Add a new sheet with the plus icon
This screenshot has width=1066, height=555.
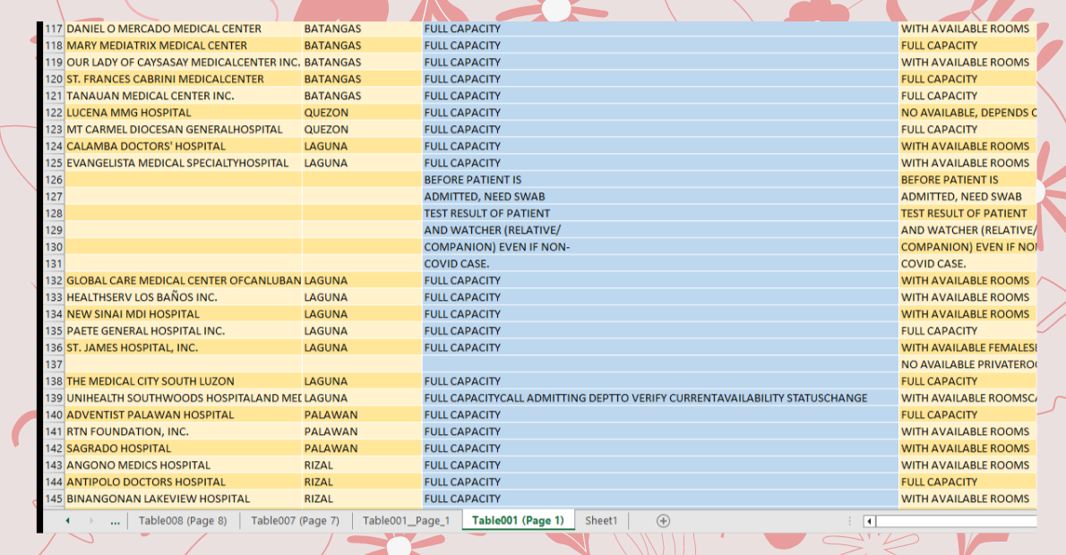pyautogui.click(x=663, y=520)
